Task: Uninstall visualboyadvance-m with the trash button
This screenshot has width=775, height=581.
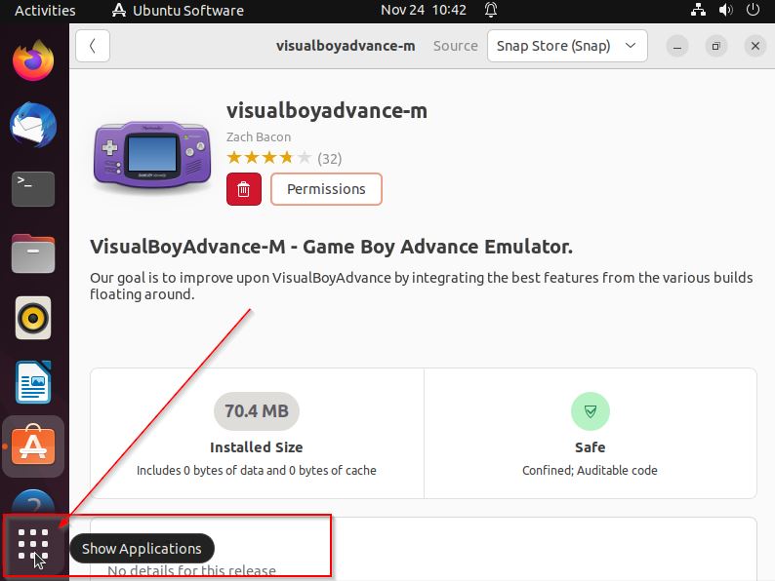Action: click(244, 189)
